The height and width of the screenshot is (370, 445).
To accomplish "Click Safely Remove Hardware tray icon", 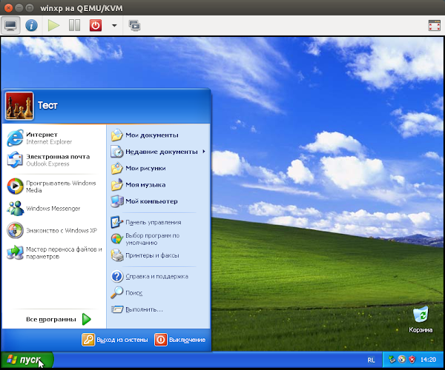I will 392,360.
